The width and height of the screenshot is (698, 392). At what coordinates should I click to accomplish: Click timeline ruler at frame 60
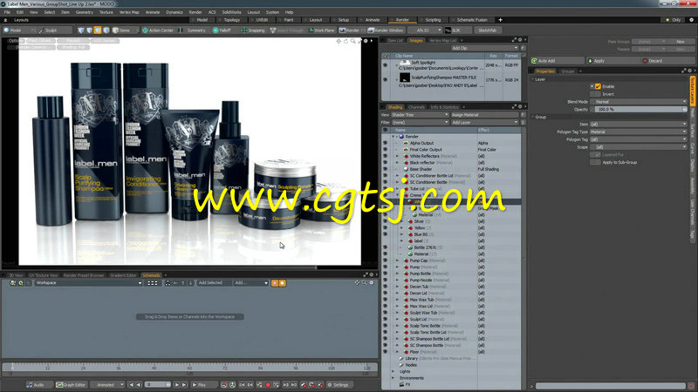(189, 367)
